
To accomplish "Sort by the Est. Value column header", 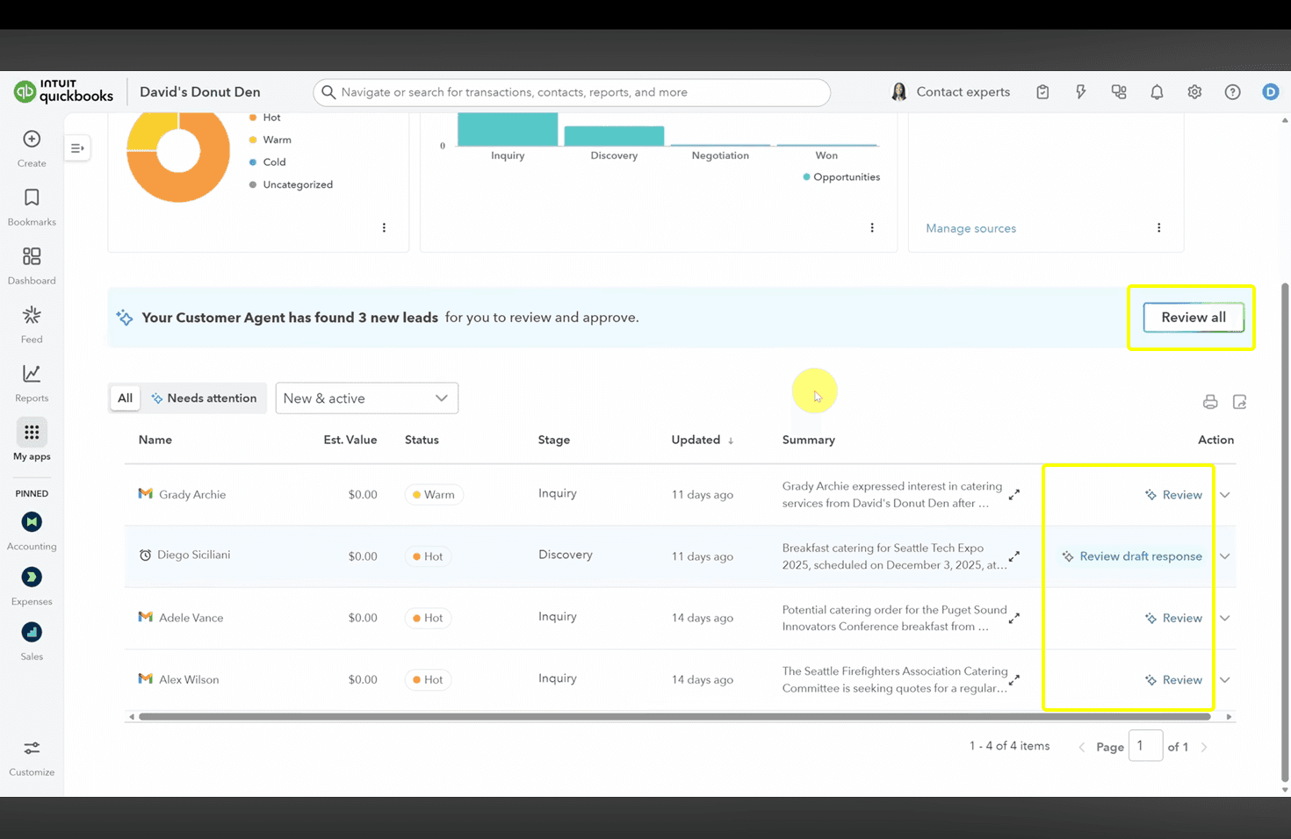I will coord(350,441).
